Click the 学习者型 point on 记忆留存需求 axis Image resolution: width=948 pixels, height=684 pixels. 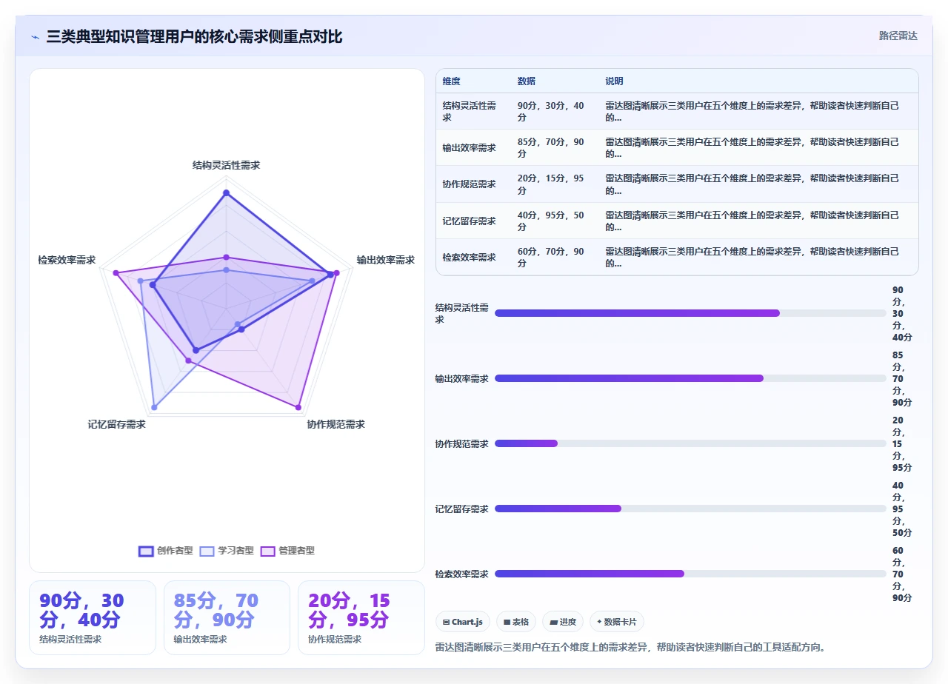point(154,408)
